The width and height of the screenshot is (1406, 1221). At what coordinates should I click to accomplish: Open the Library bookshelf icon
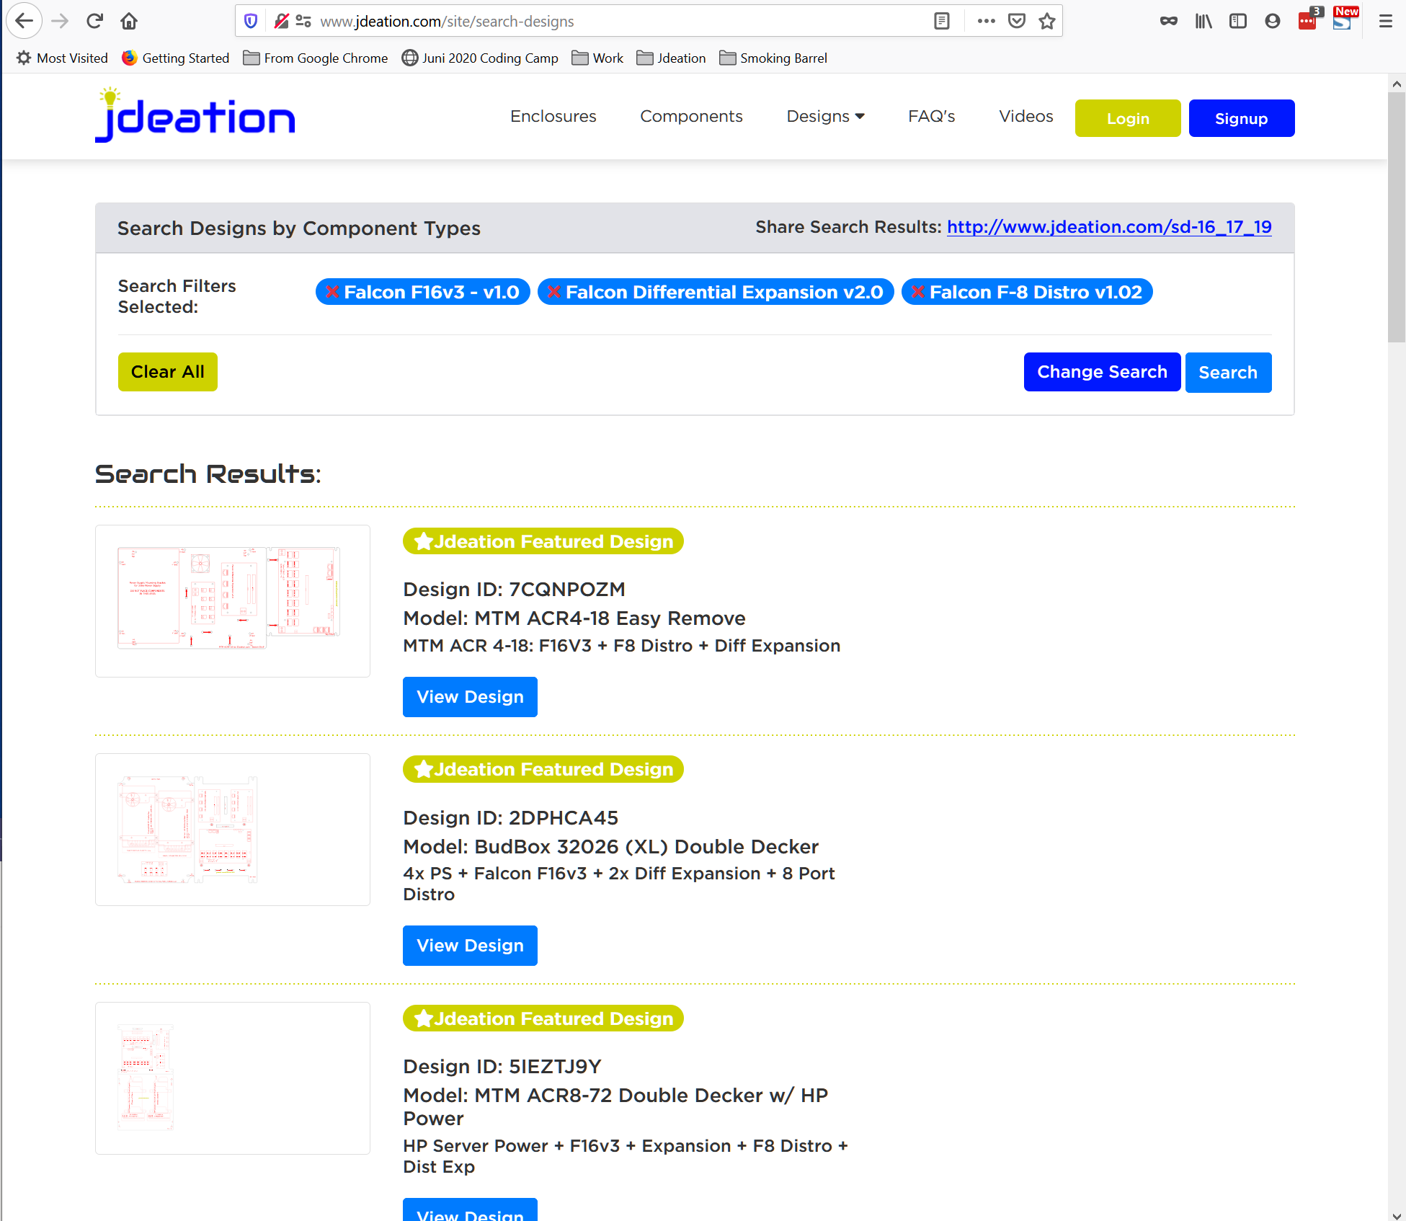1203,21
